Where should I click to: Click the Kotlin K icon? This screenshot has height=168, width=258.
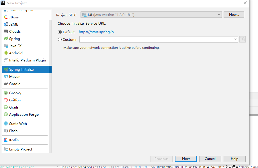click(6, 140)
